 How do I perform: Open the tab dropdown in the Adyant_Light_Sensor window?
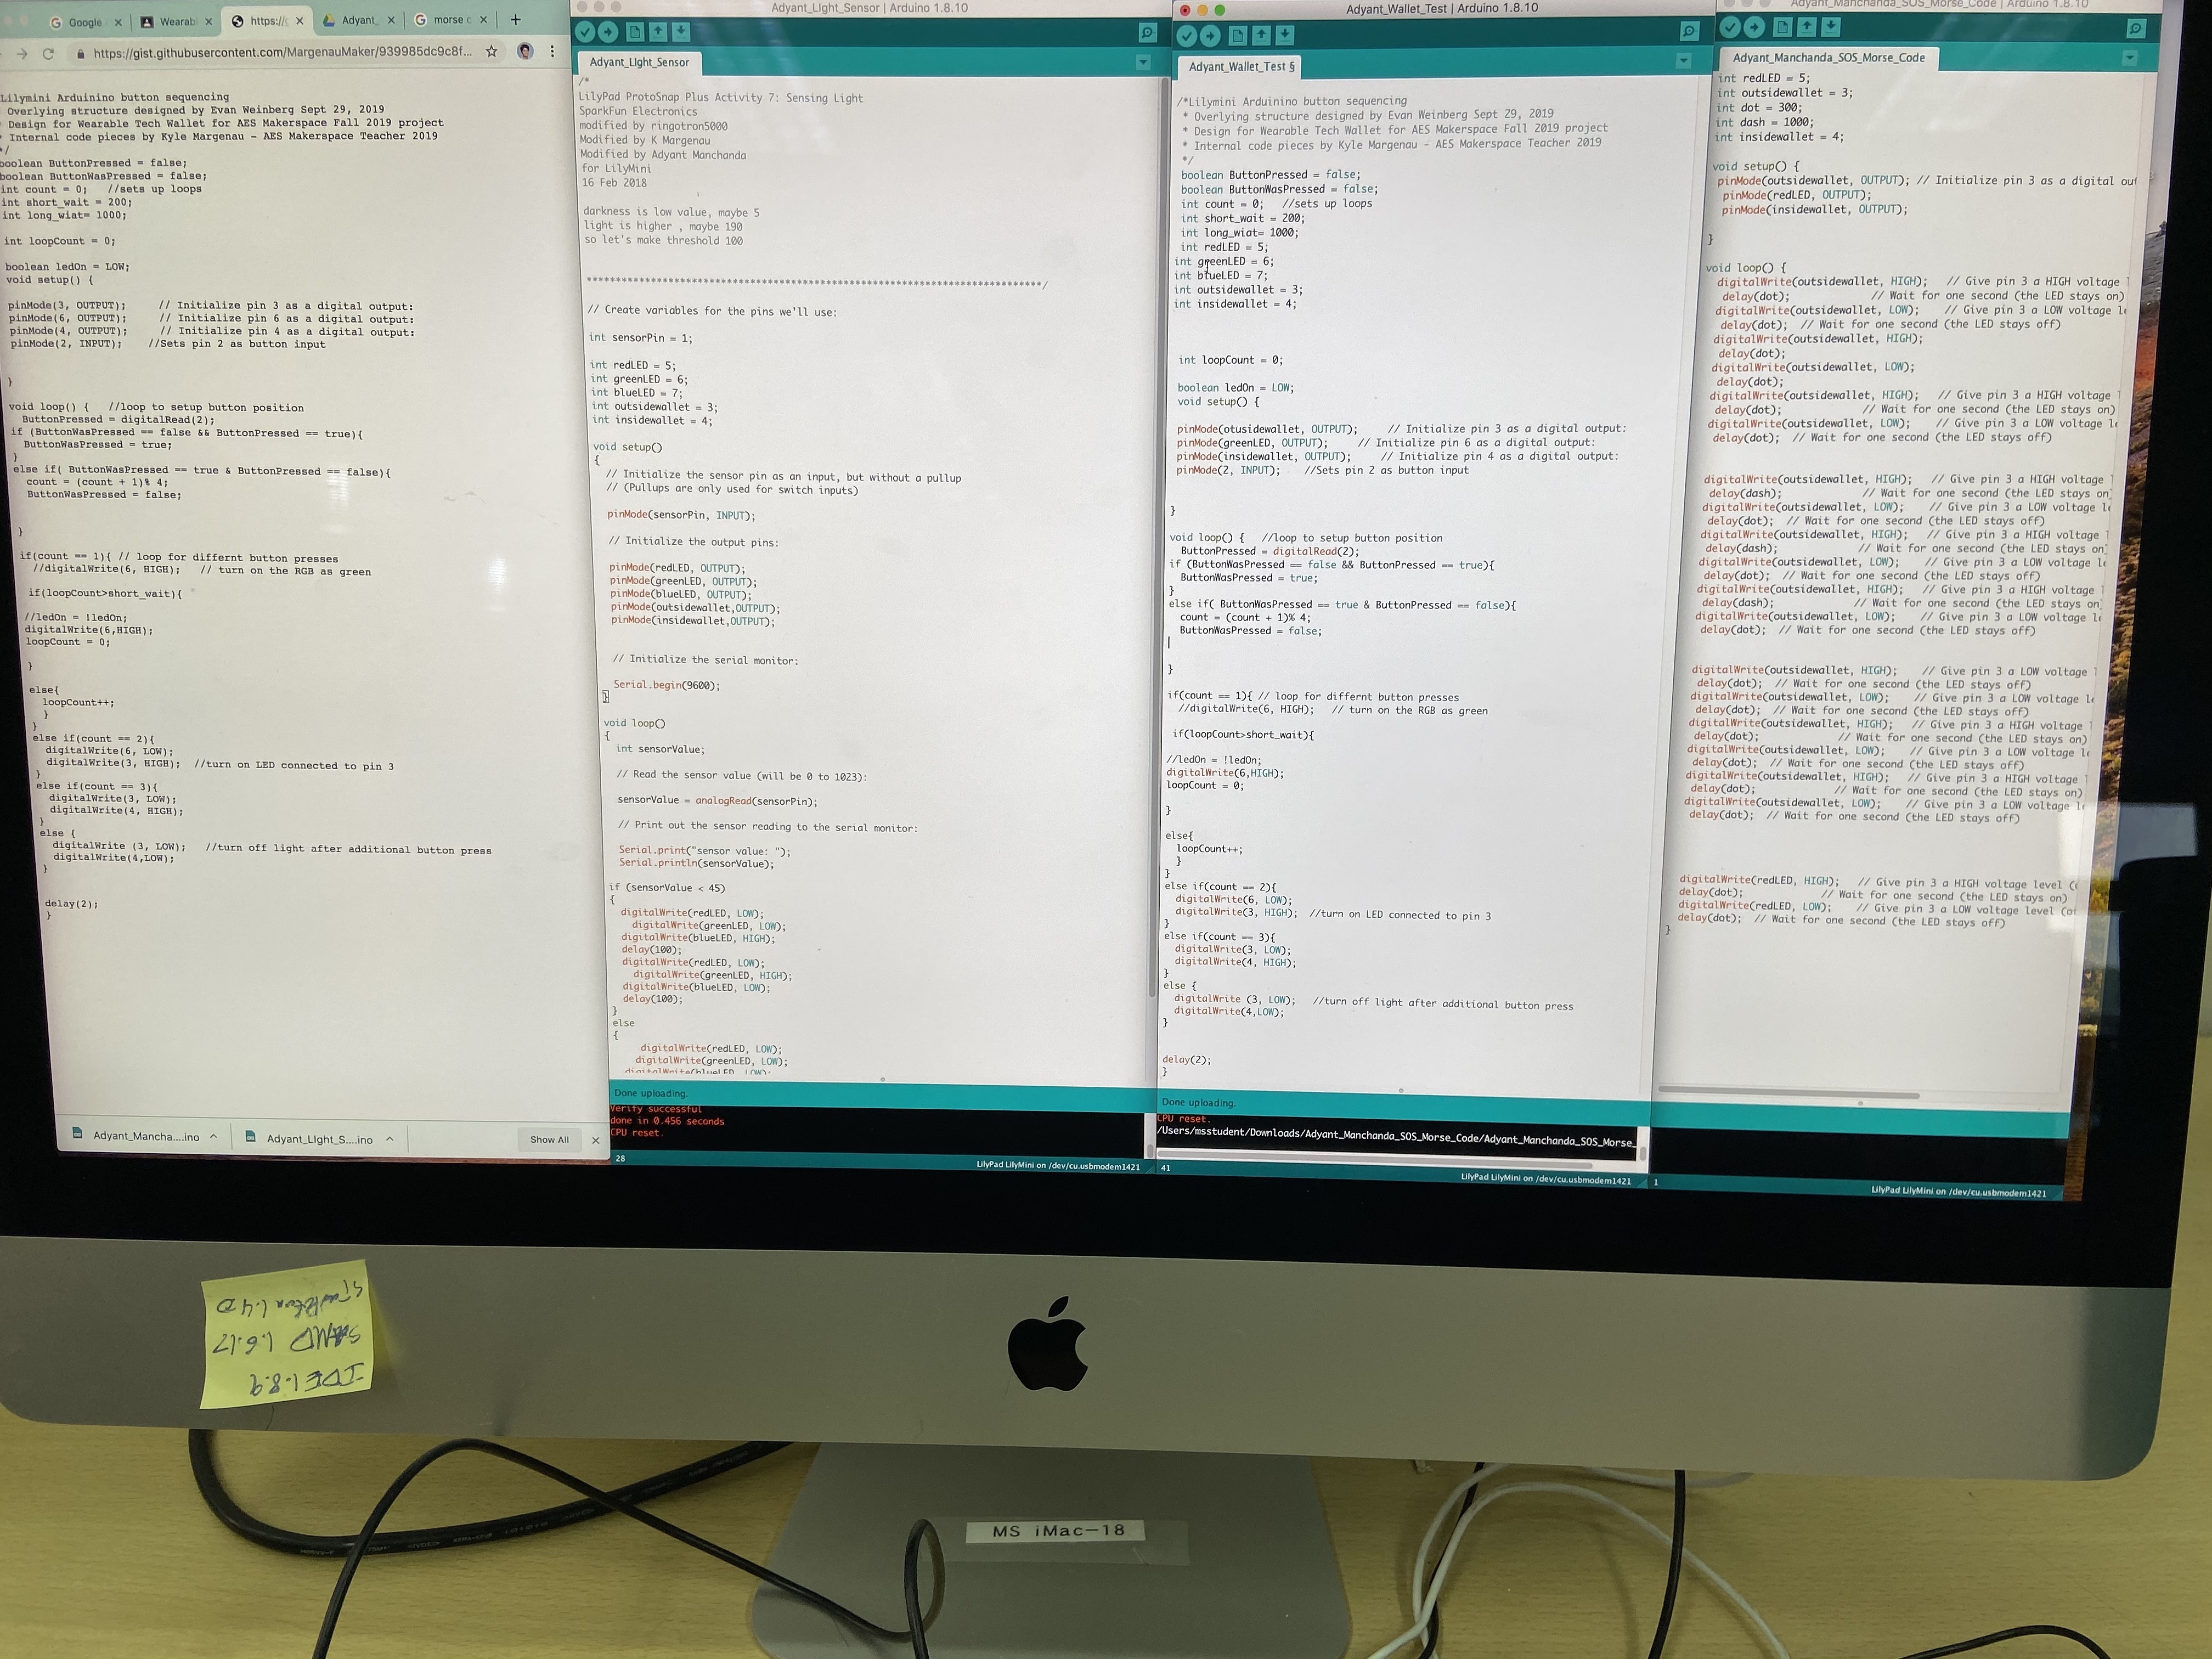[1143, 62]
